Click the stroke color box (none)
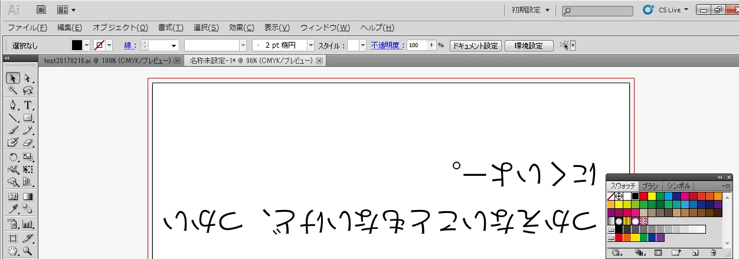Image resolution: width=739 pixels, height=259 pixels. click(x=99, y=45)
